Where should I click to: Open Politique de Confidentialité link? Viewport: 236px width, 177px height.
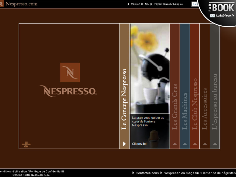(x=47, y=171)
